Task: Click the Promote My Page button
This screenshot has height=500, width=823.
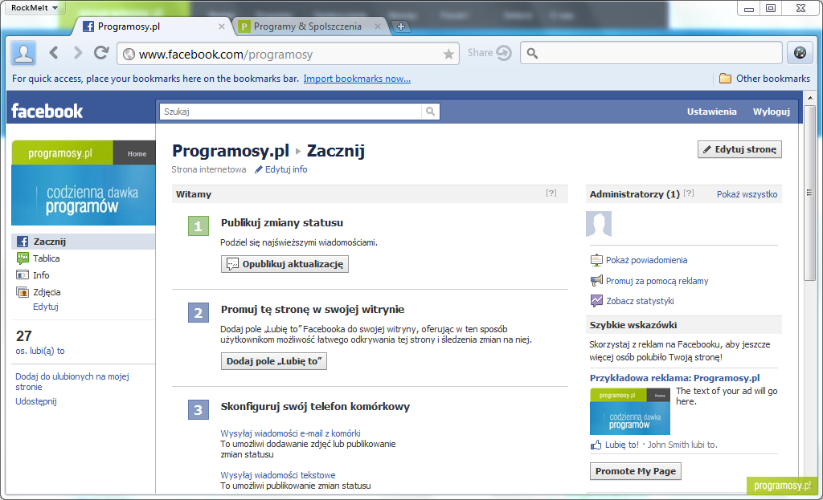Action: 636,471
